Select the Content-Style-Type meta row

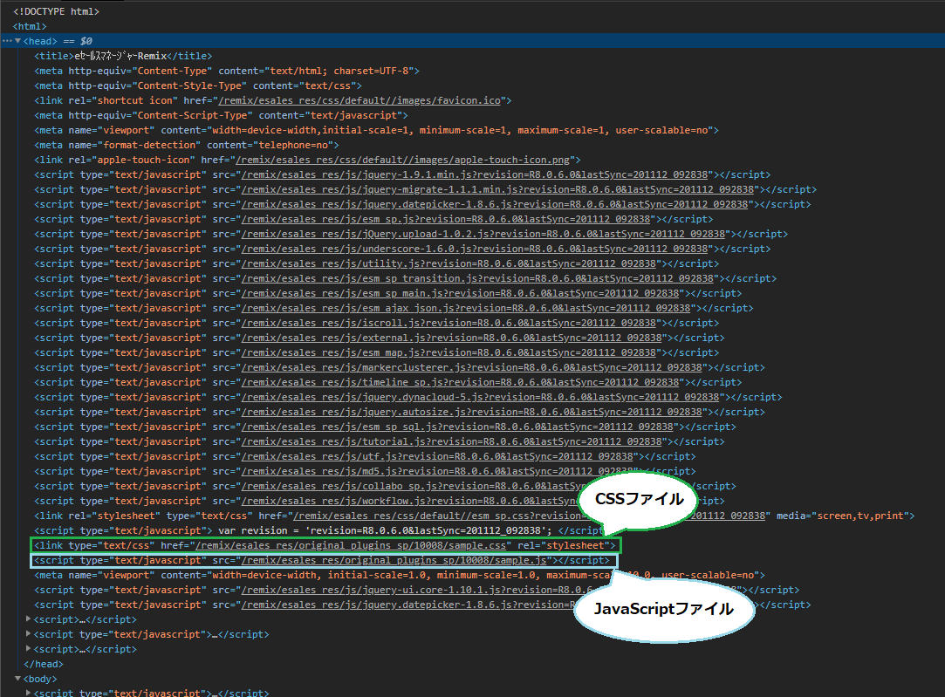(x=198, y=85)
